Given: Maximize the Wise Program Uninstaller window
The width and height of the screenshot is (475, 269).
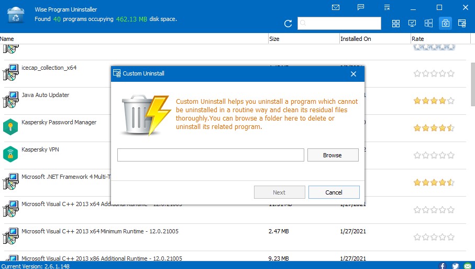Looking at the screenshot, I should [439, 7].
